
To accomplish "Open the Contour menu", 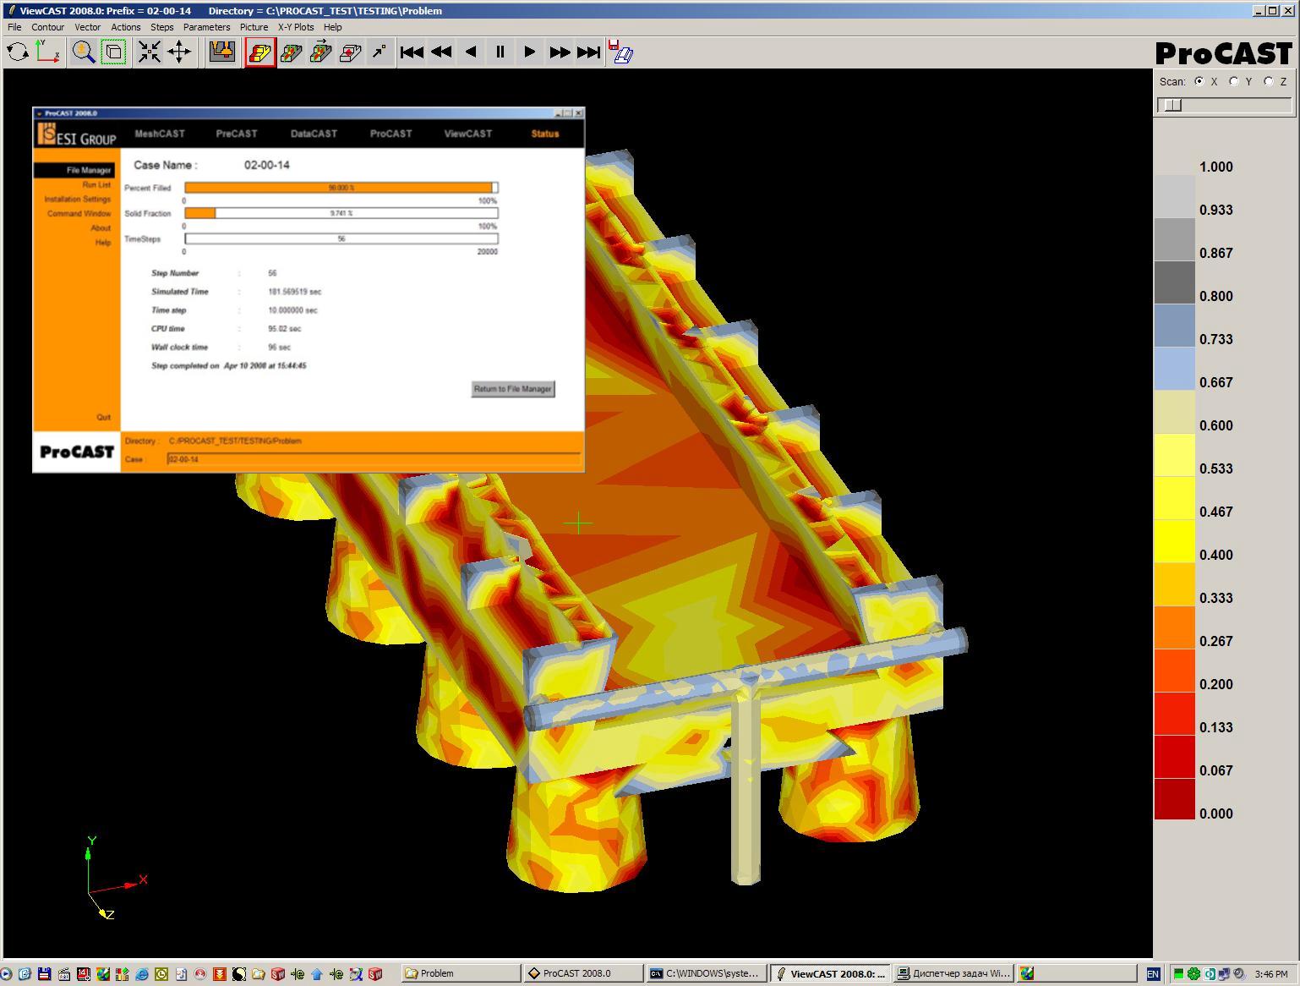I will tap(47, 27).
